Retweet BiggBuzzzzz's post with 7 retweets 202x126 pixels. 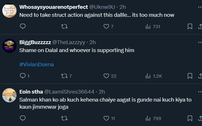click(64, 76)
